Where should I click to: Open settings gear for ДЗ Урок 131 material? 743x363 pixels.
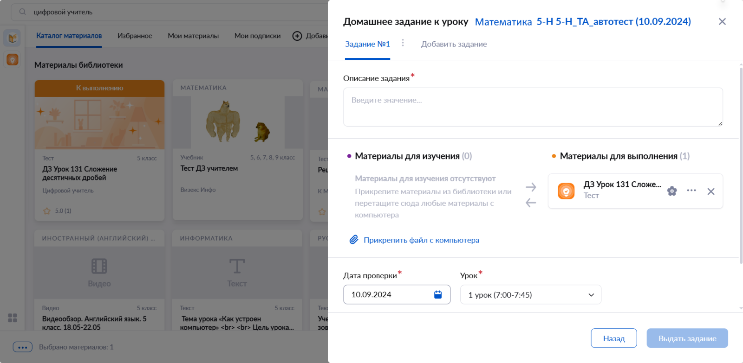coord(672,191)
